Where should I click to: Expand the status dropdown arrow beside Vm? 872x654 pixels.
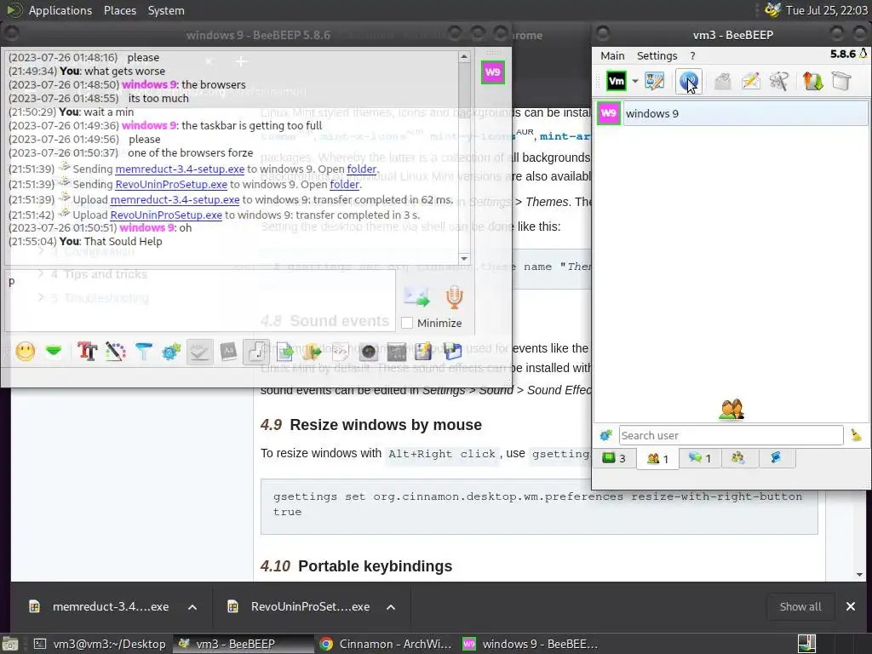[635, 81]
